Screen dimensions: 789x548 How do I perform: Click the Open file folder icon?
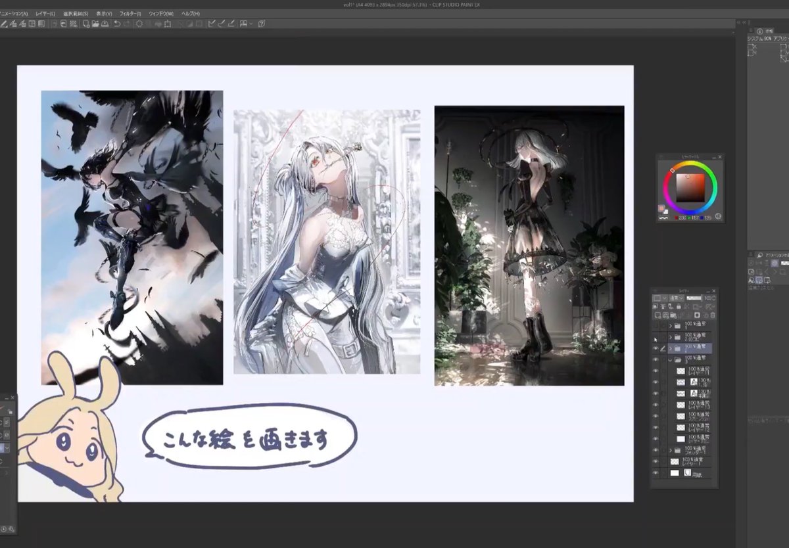(x=95, y=24)
